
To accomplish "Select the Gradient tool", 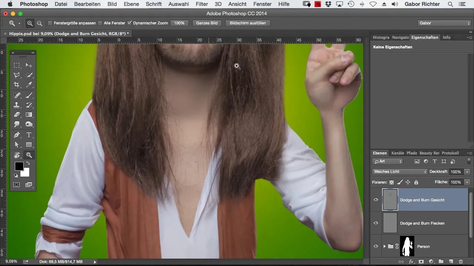I will (x=29, y=115).
